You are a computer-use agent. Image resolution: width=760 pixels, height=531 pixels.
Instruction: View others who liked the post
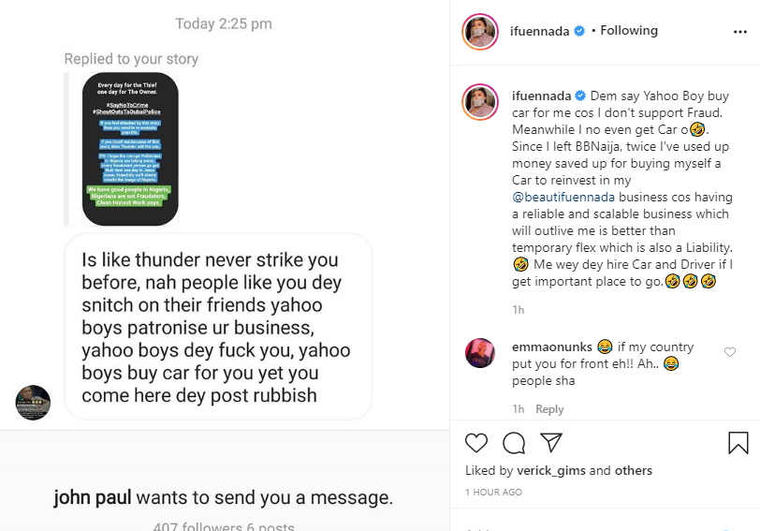634,470
